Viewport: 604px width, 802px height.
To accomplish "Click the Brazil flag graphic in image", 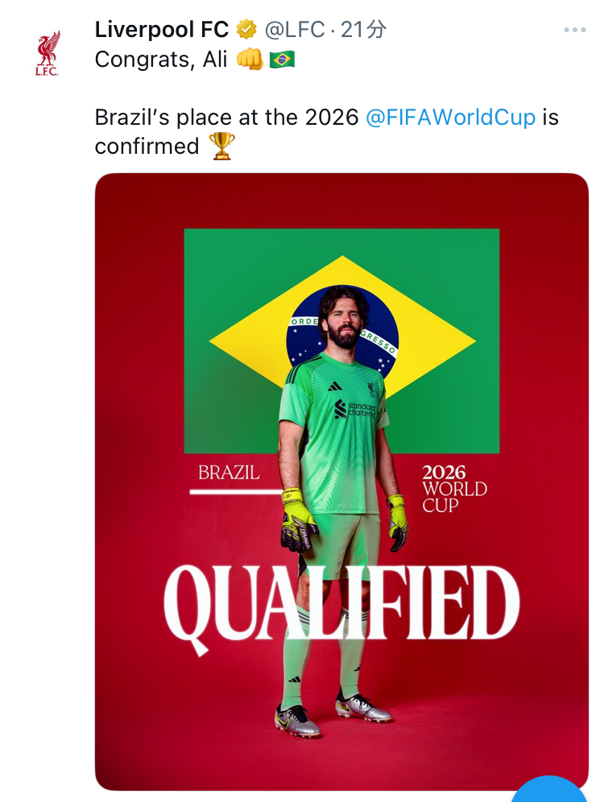I will [x=341, y=341].
